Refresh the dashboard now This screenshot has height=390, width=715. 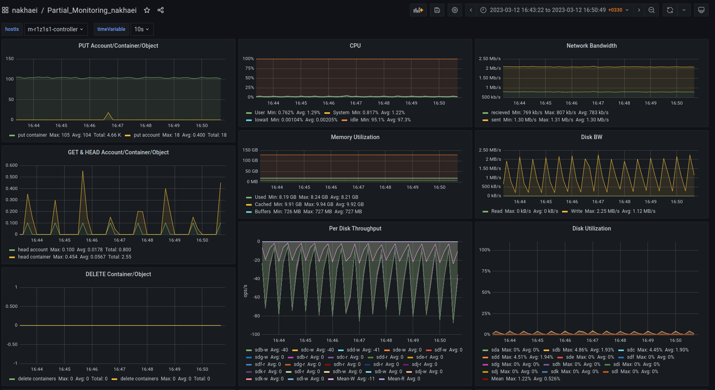(x=670, y=10)
